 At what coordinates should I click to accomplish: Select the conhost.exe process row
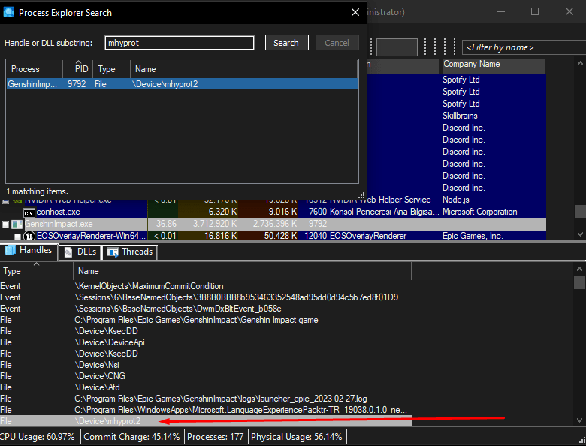[273, 212]
